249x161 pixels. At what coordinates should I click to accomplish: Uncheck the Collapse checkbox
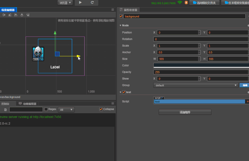click(x=101, y=109)
